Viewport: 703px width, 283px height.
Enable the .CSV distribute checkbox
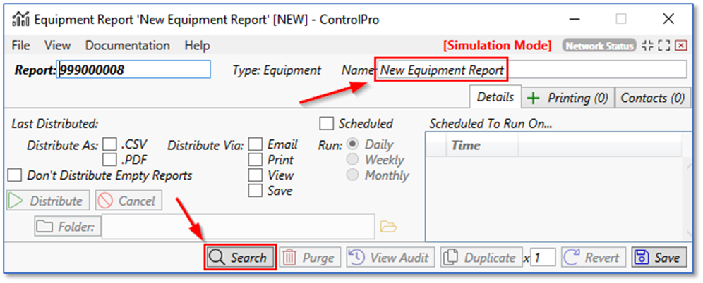[x=109, y=144]
